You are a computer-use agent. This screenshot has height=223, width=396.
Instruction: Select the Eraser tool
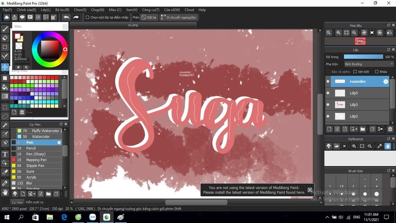pos(5,38)
